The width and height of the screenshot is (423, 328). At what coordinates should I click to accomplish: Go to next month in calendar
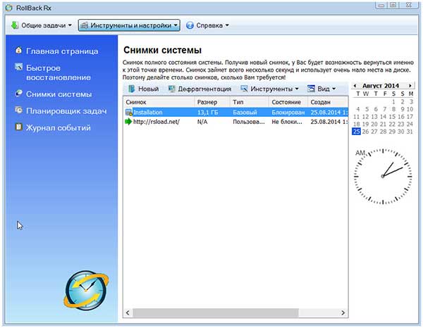click(410, 86)
